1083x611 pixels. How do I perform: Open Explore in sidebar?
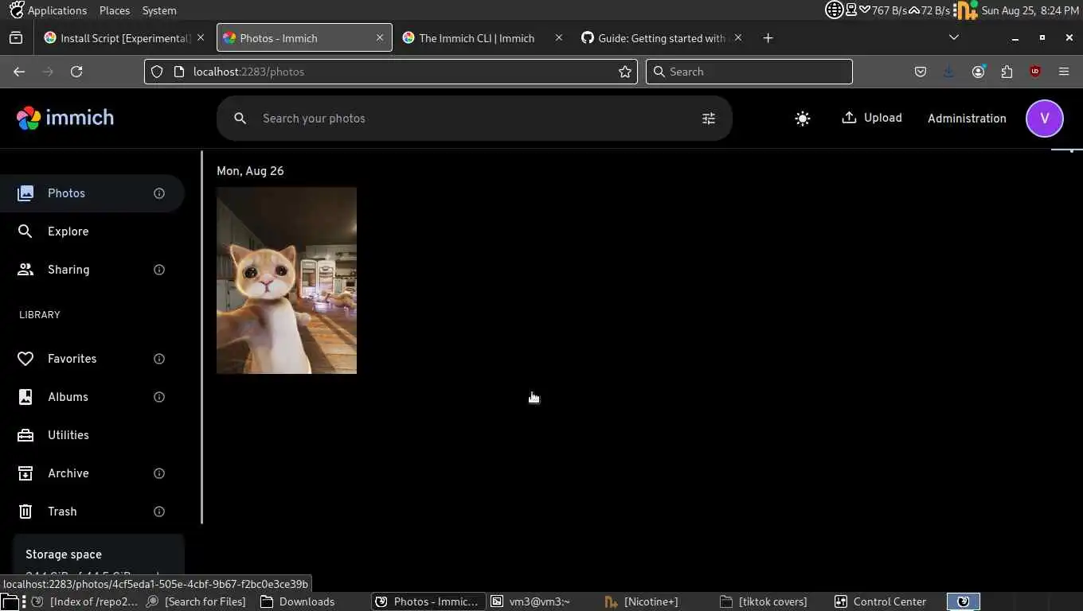click(92, 232)
